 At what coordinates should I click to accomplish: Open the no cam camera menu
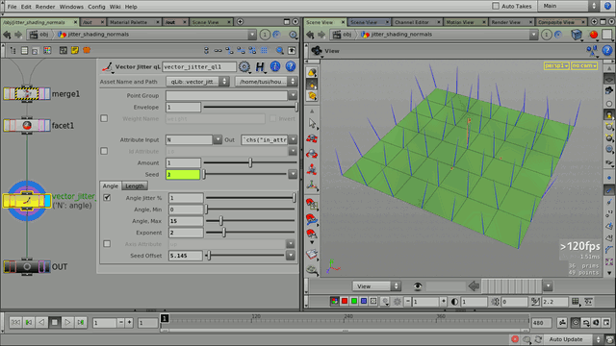tap(584, 65)
